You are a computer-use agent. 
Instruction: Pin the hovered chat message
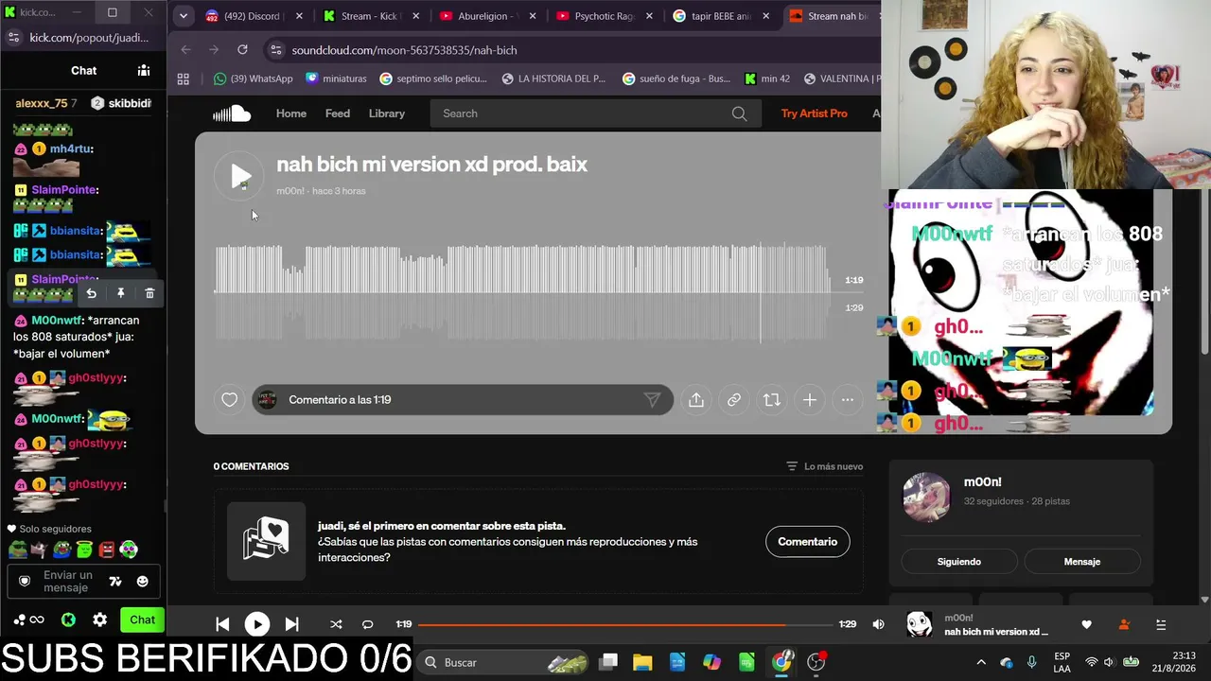(x=120, y=294)
